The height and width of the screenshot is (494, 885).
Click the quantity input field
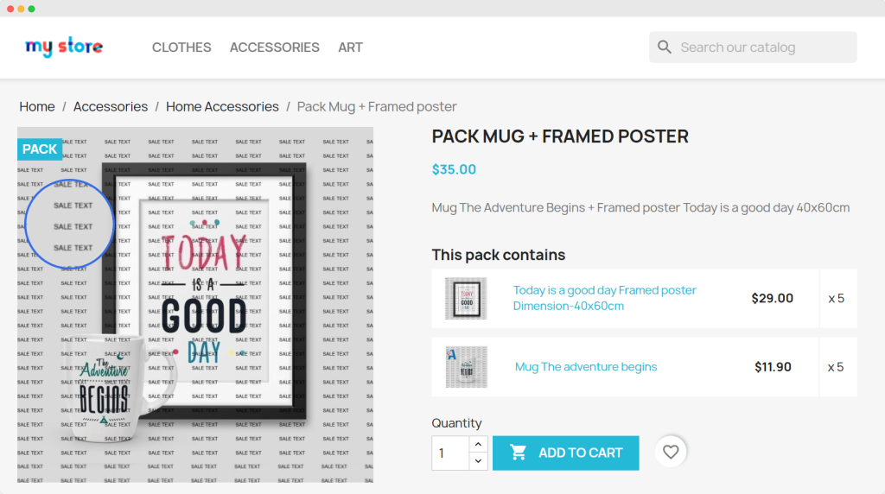coord(450,453)
